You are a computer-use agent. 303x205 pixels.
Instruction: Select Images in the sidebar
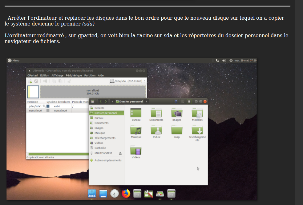(107, 128)
